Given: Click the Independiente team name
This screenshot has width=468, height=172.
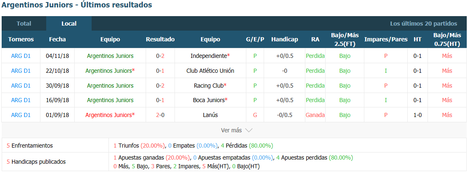Looking at the screenshot, I should pos(209,56).
